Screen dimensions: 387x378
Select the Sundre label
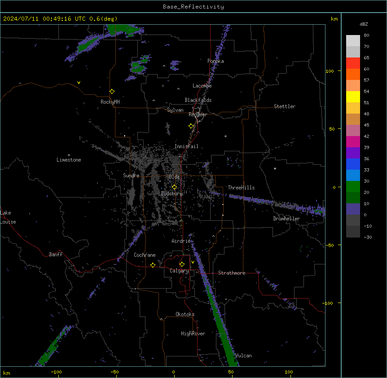(x=131, y=176)
